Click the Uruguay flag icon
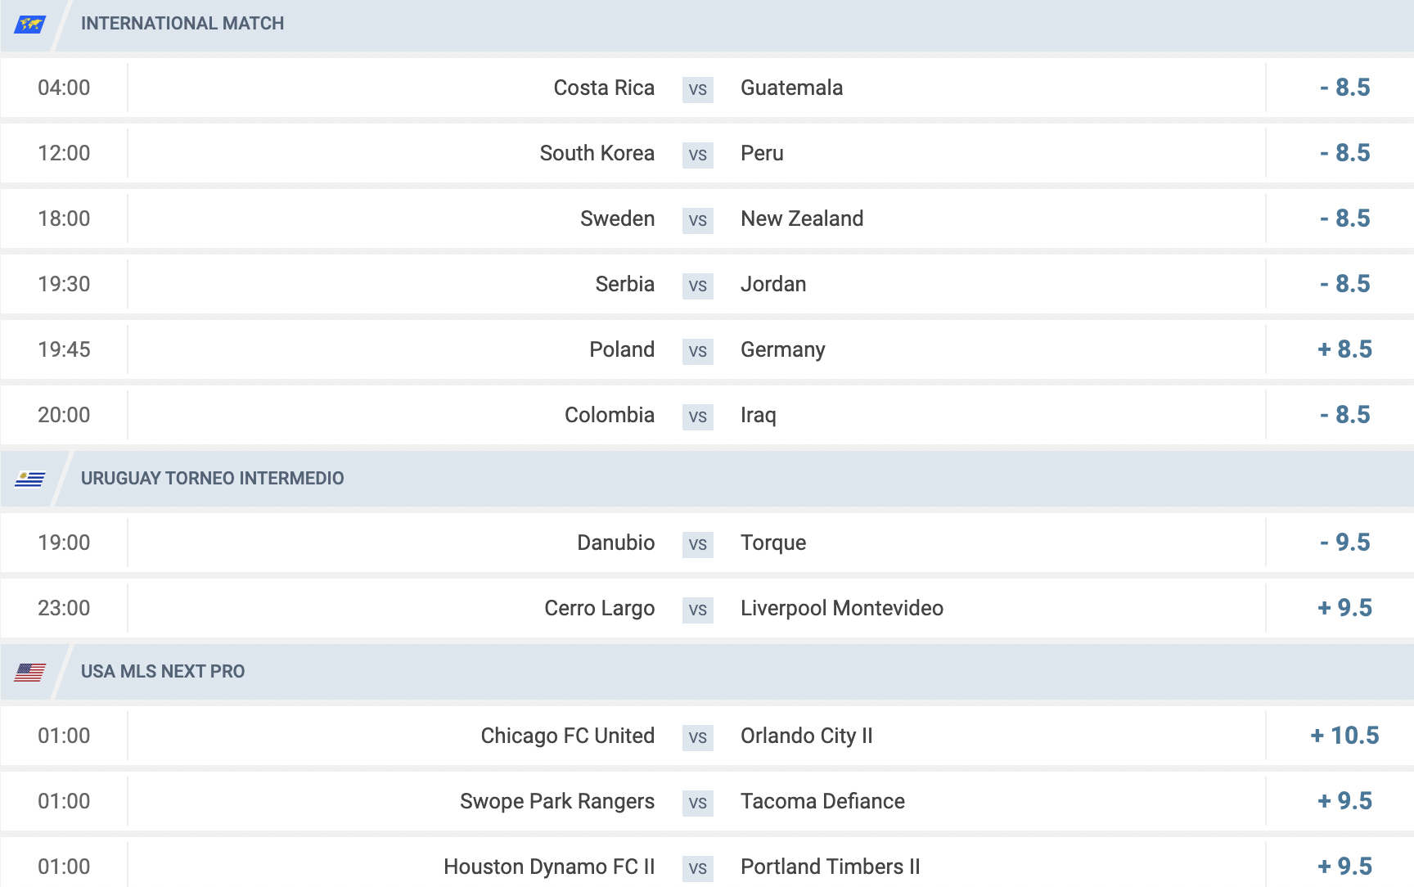This screenshot has height=887, width=1414. [30, 479]
